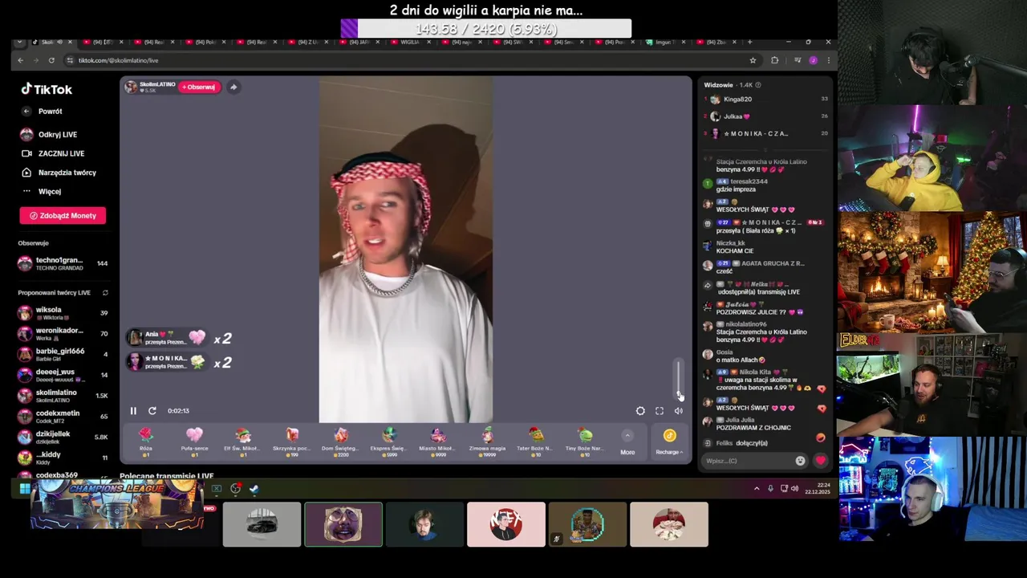This screenshot has width=1027, height=578.
Task: Send the Ekspres Świę gift
Action: [x=390, y=442]
